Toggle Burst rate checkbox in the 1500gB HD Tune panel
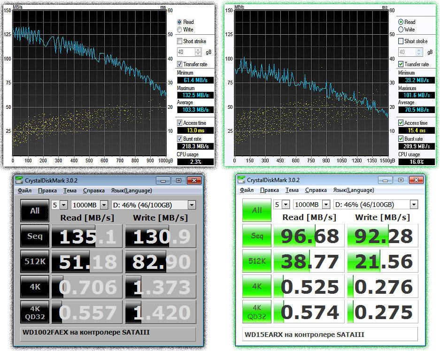 click(x=401, y=139)
